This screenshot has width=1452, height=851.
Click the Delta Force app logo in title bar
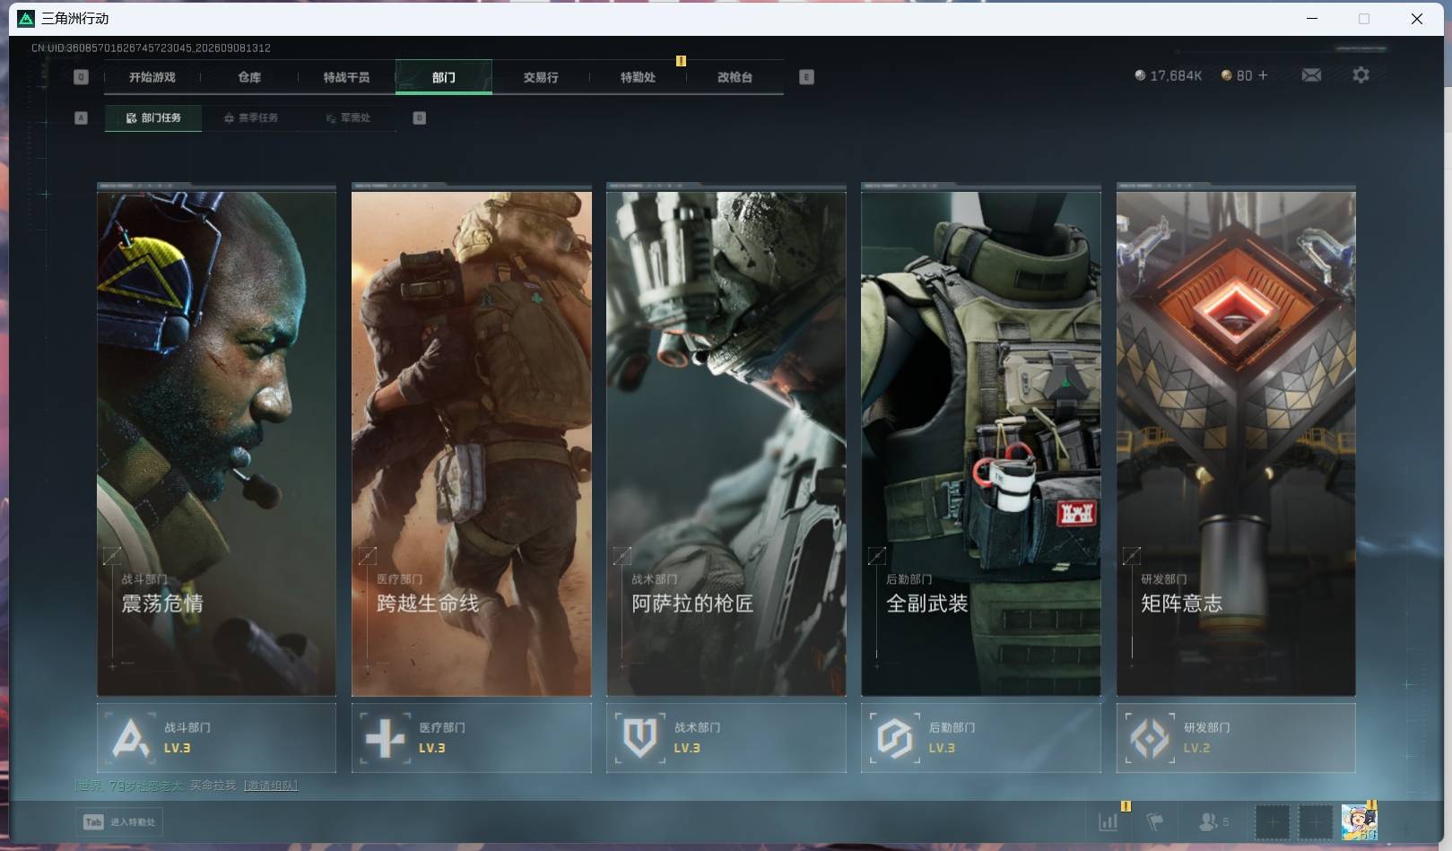point(26,19)
